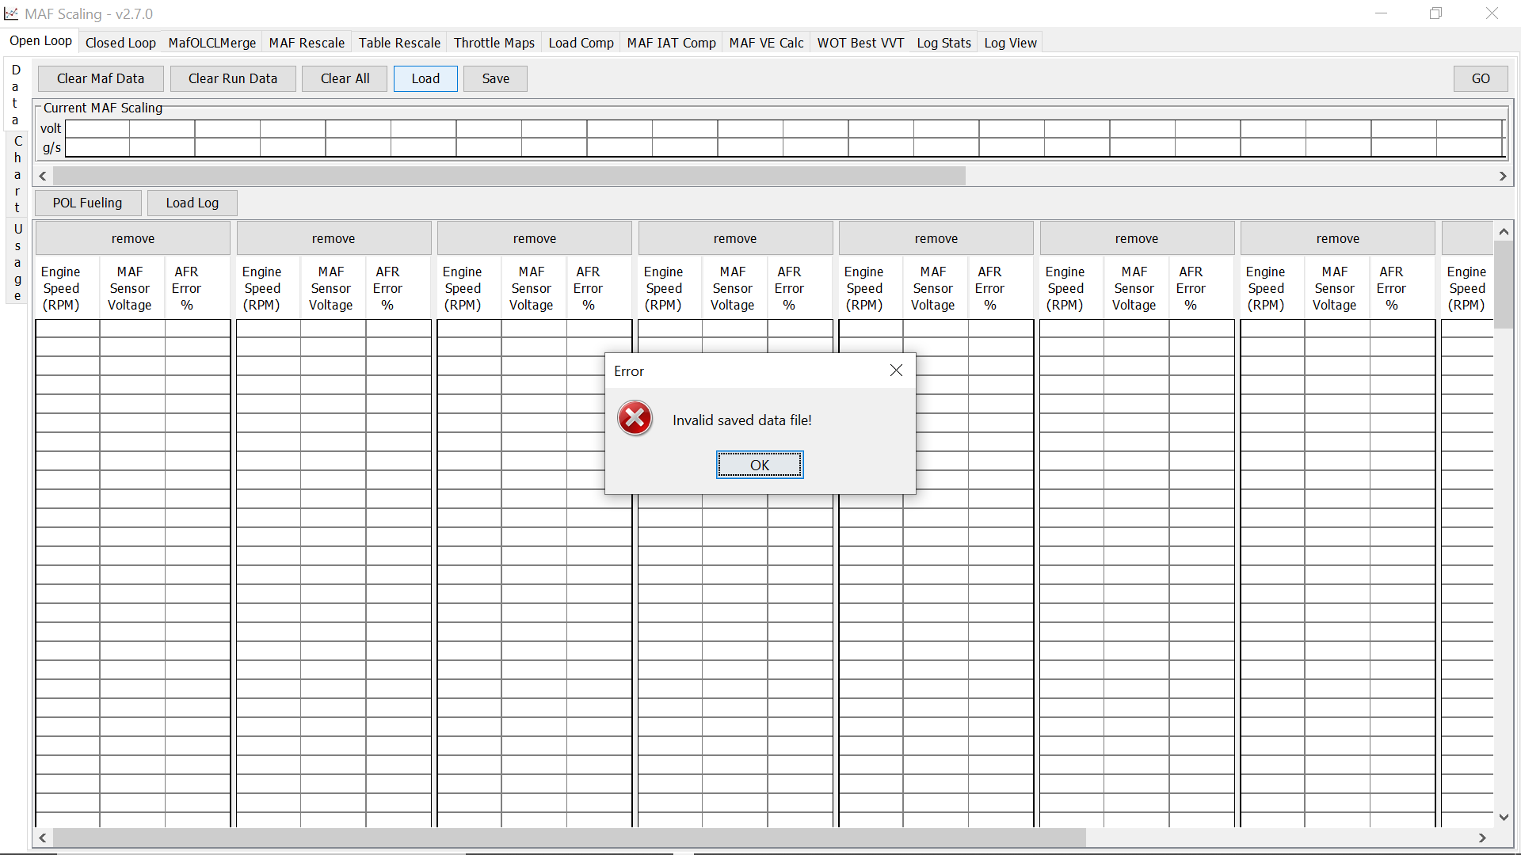This screenshot has height=855, width=1521.
Task: Switch to the Closed Loop tab
Action: pos(120,43)
